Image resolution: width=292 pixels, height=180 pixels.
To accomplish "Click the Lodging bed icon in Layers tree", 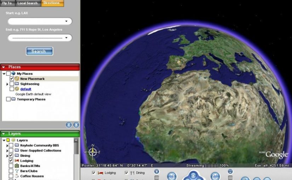I will click(x=17, y=161).
